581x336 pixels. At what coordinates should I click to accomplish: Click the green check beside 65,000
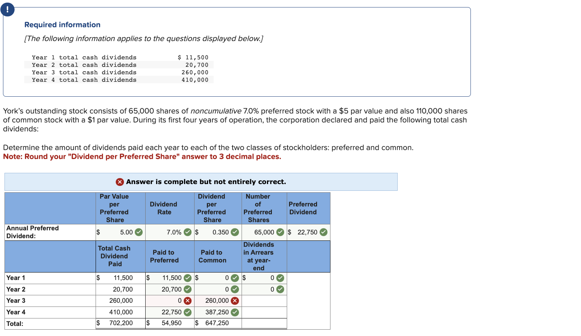[x=280, y=232]
